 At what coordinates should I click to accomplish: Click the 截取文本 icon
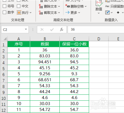point(41,13)
